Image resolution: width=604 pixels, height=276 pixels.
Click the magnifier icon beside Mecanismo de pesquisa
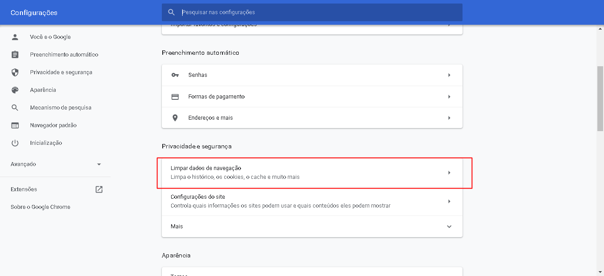(15, 108)
